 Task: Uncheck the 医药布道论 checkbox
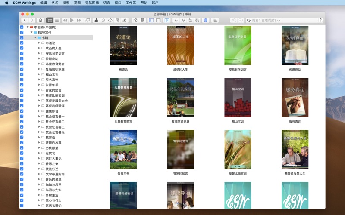tap(22, 206)
